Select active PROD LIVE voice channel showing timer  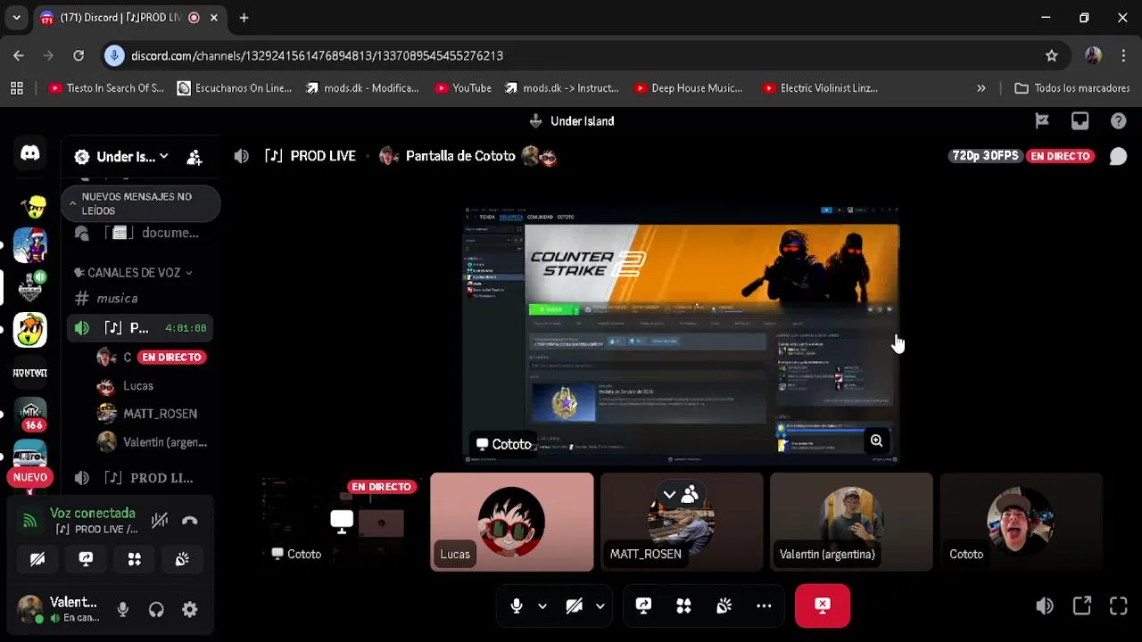point(142,328)
